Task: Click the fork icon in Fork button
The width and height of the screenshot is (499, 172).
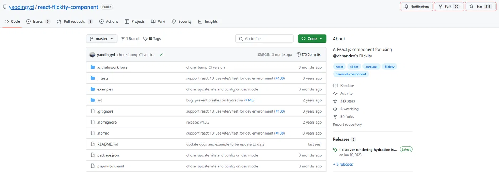Action: pos(441,6)
